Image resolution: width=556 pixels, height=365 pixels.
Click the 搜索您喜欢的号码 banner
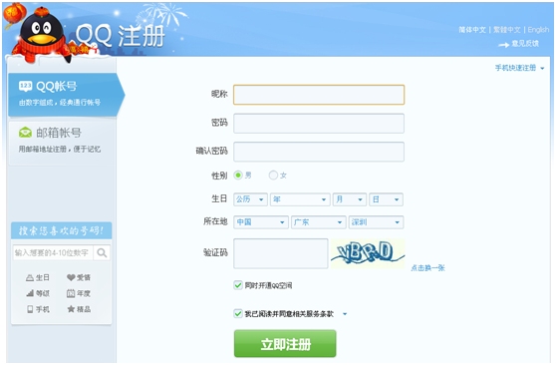pyautogui.click(x=62, y=230)
